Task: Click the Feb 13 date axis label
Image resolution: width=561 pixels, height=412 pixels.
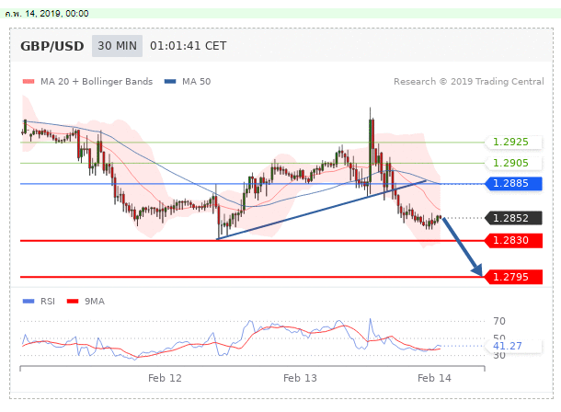Action: click(x=300, y=378)
